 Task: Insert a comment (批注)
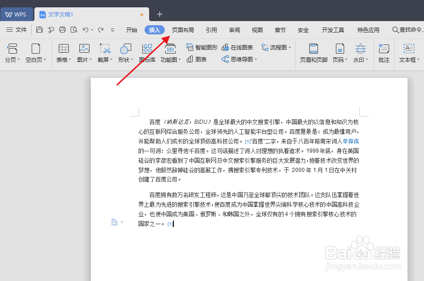pos(384,53)
